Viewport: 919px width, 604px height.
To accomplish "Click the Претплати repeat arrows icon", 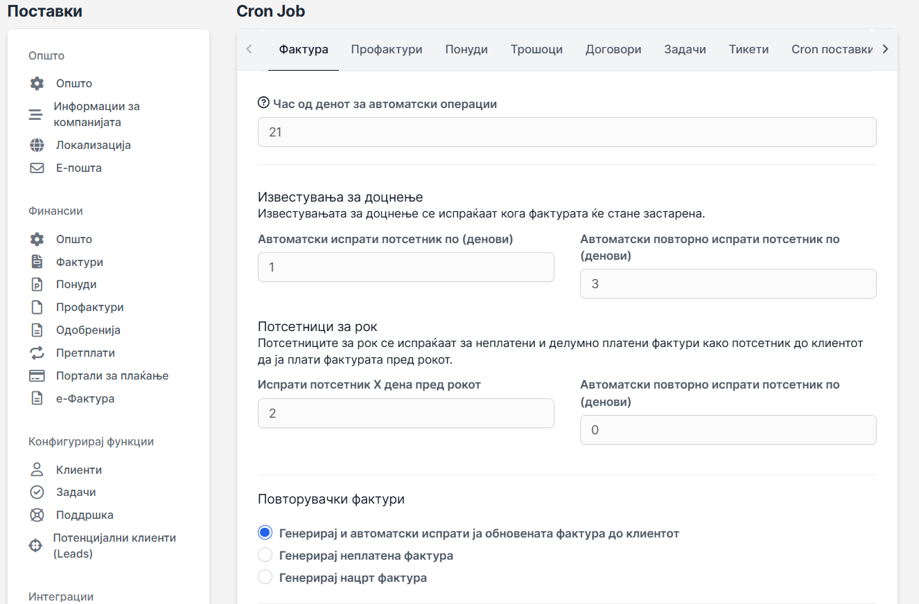I will click(37, 353).
